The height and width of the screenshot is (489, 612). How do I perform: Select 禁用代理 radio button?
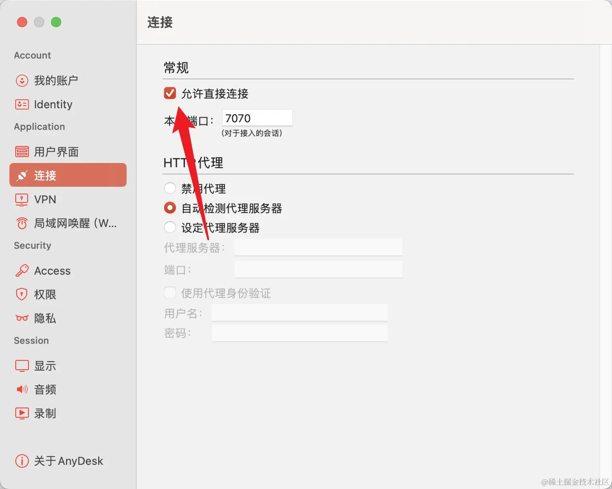[170, 188]
